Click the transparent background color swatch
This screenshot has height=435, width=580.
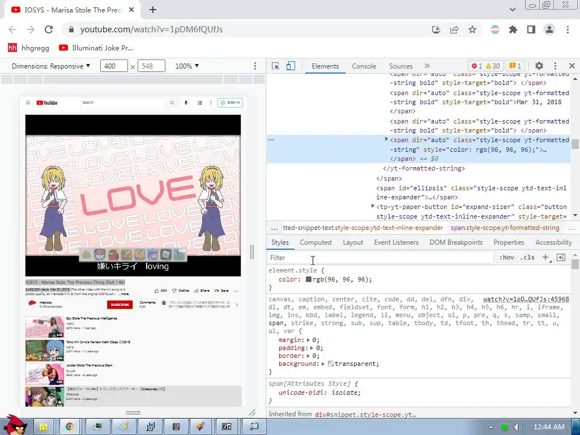[x=331, y=364]
